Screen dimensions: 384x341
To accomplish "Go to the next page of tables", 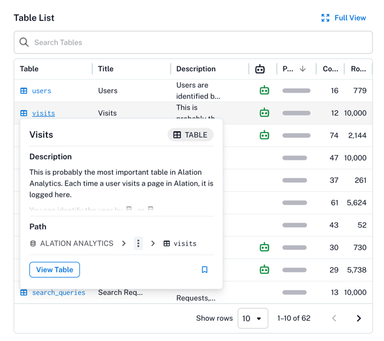I will 359,318.
